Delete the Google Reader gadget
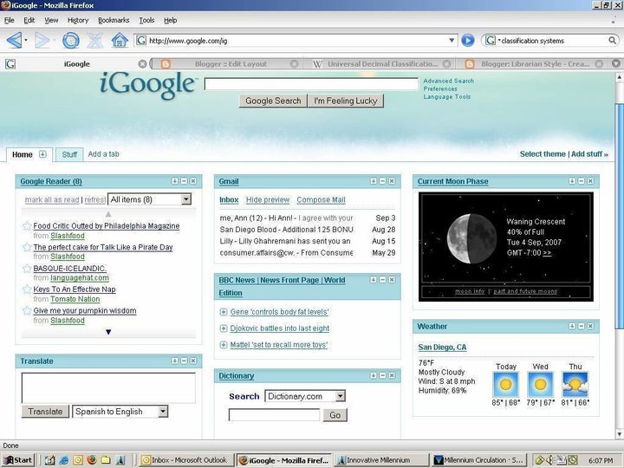The image size is (624, 468). click(x=193, y=181)
